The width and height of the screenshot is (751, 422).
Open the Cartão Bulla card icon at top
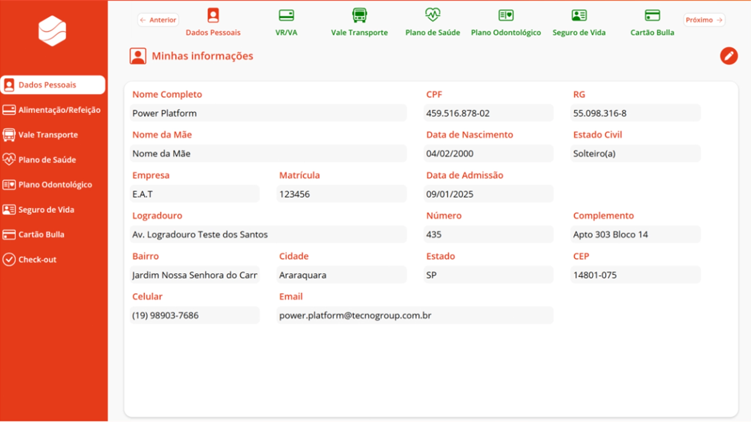click(652, 15)
